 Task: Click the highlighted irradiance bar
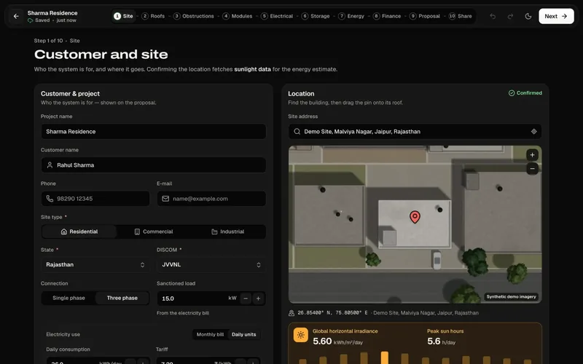pos(385,357)
